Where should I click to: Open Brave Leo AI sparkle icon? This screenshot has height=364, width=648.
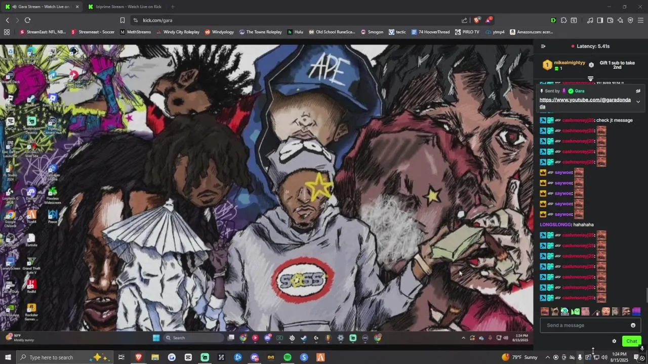pos(620,20)
